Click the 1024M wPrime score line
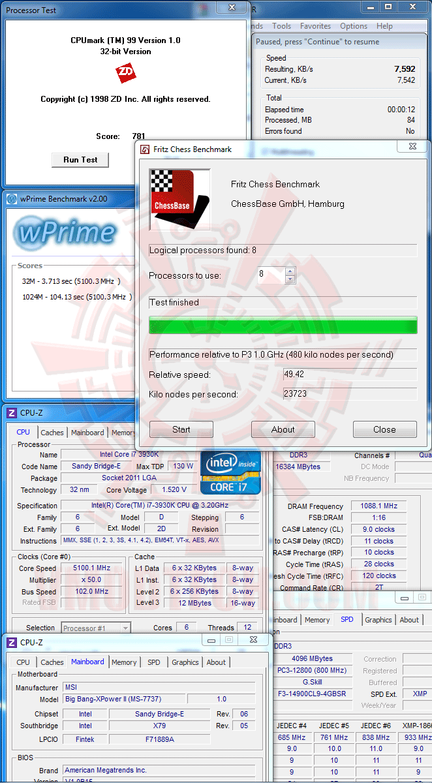 pos(77,297)
